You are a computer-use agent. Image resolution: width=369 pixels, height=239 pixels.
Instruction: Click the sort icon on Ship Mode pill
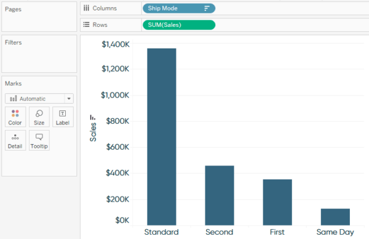coord(207,9)
